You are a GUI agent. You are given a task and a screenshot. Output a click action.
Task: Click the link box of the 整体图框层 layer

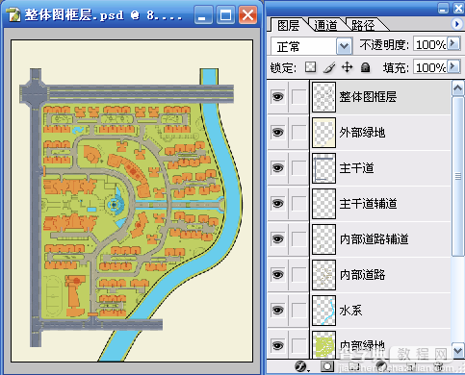(299, 97)
